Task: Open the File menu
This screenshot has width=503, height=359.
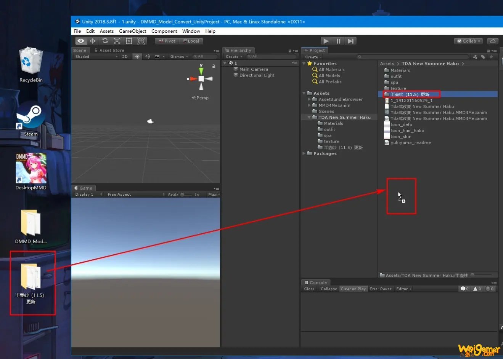Action: [x=77, y=31]
